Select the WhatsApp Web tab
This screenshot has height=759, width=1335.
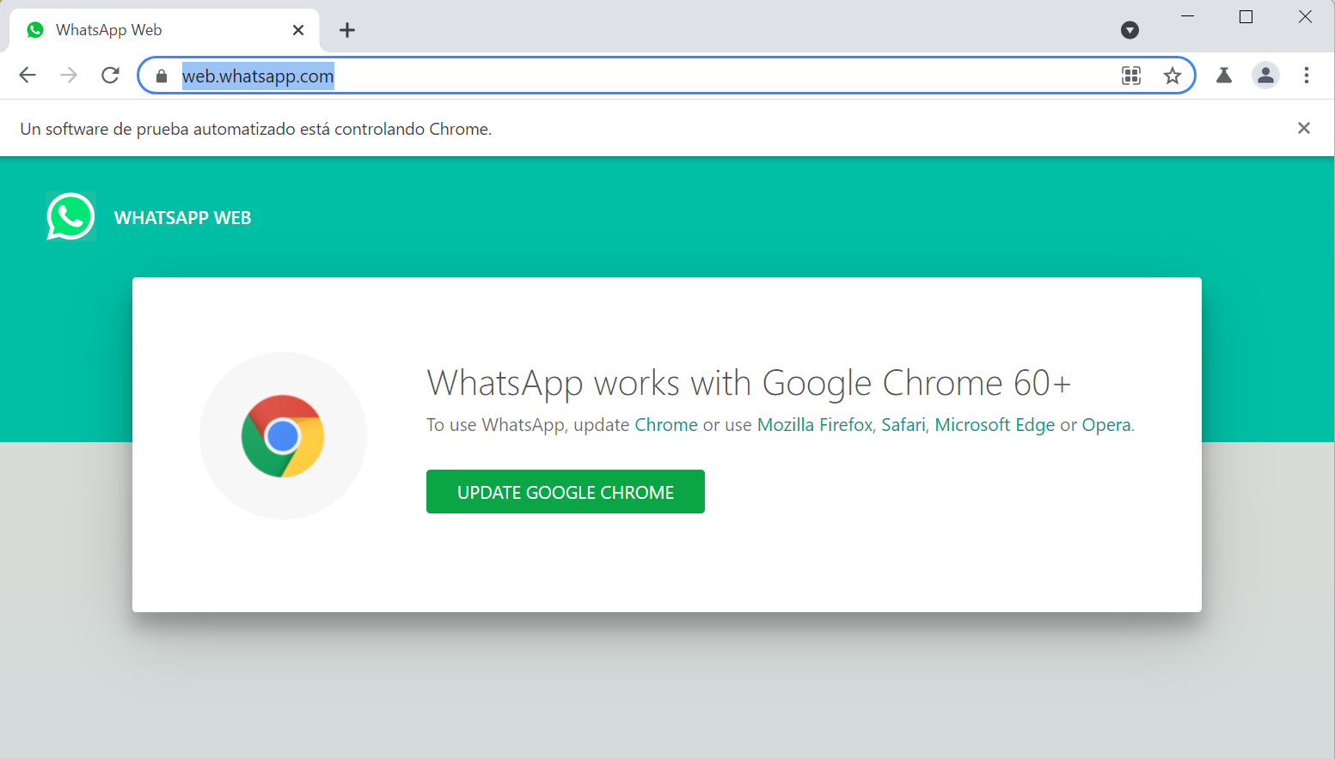[x=164, y=30]
